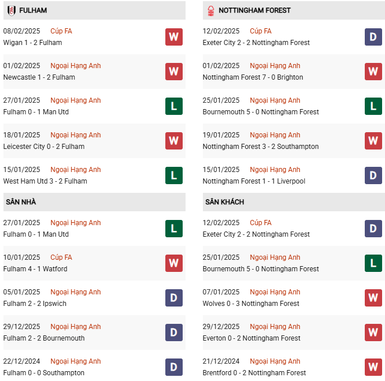385x381 pixels.
Task: Click W badge for Fulham 4 - 1 Watford
Action: (173, 263)
